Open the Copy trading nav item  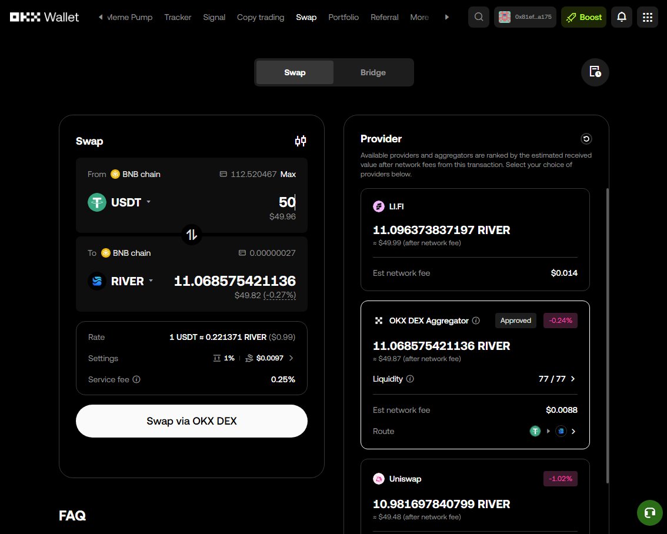tap(261, 17)
